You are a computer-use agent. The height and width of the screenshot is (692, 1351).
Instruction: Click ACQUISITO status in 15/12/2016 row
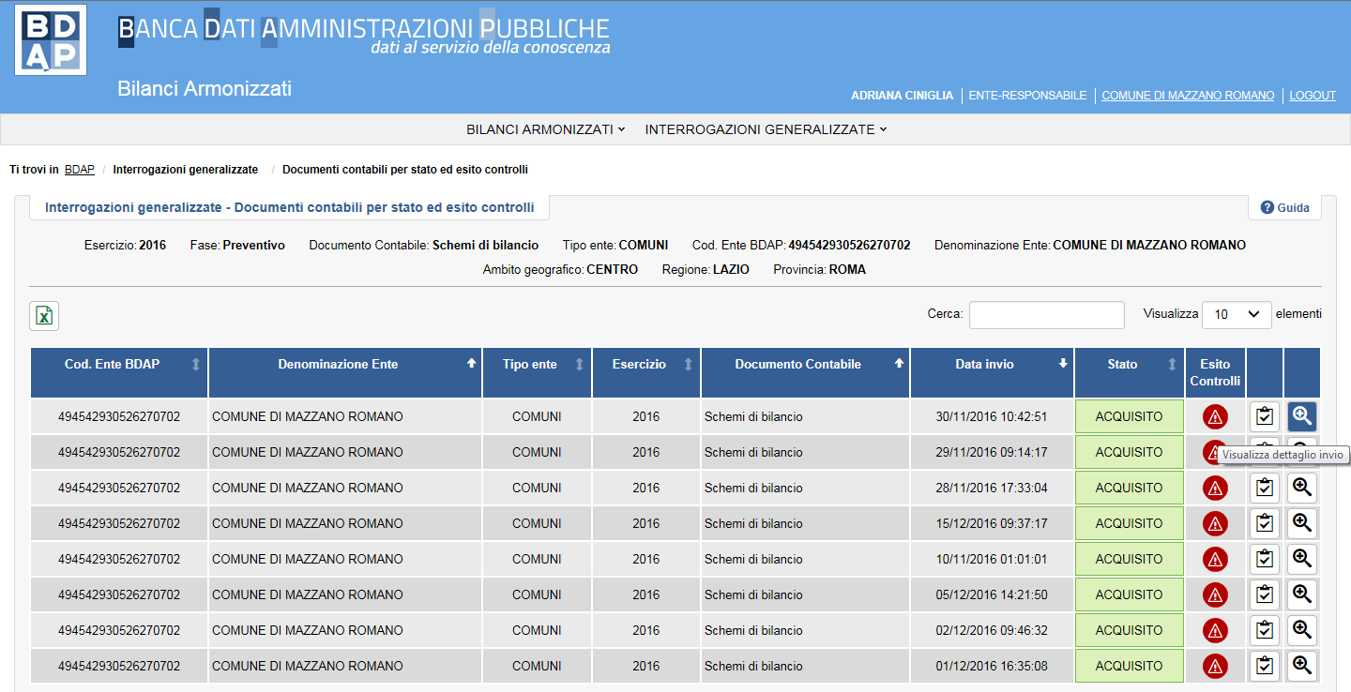coord(1130,523)
